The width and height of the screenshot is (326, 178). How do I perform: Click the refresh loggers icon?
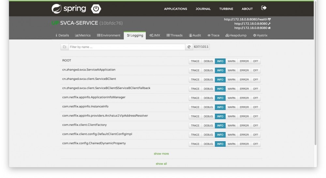pos(189,47)
